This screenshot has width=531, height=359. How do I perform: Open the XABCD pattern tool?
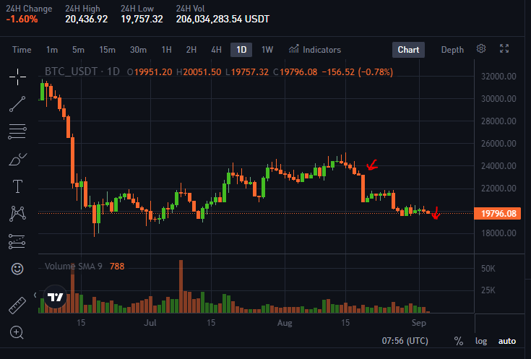click(17, 214)
